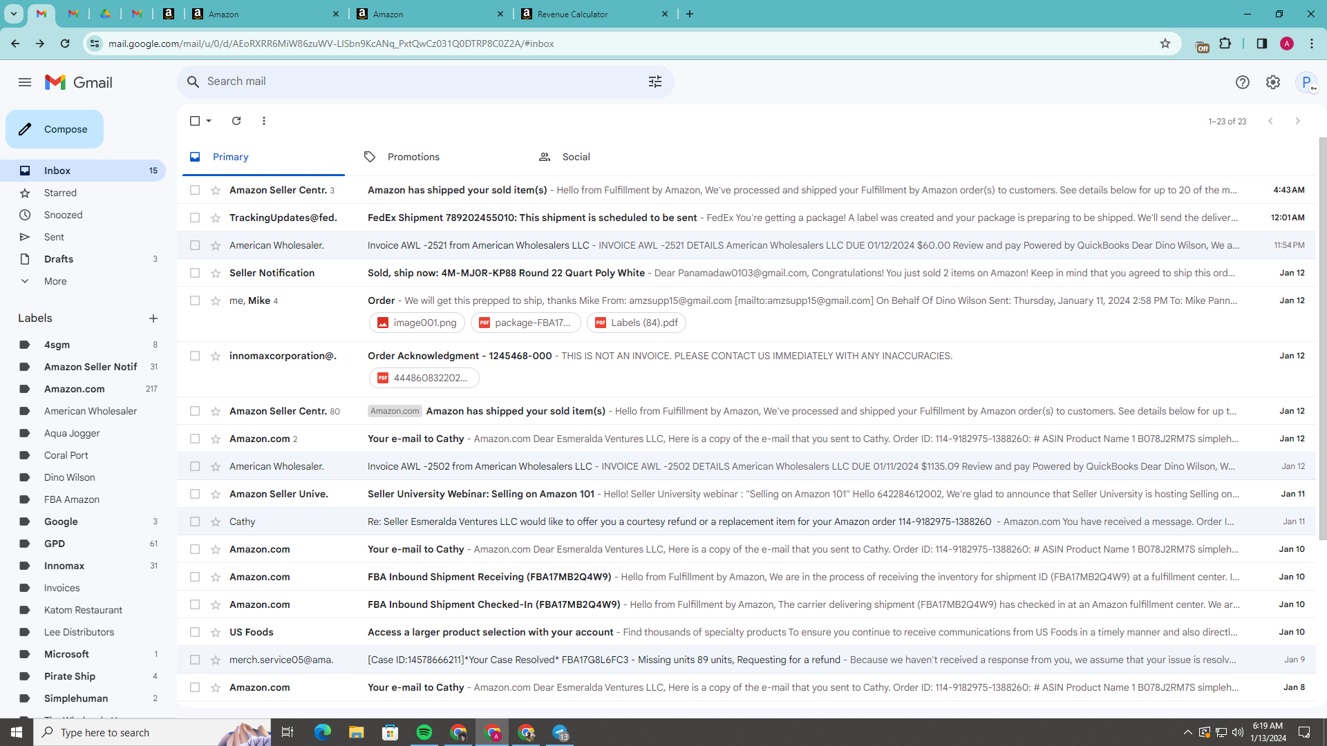This screenshot has width=1327, height=746.
Task: Select the US Foods email checkbox
Action: (x=195, y=632)
